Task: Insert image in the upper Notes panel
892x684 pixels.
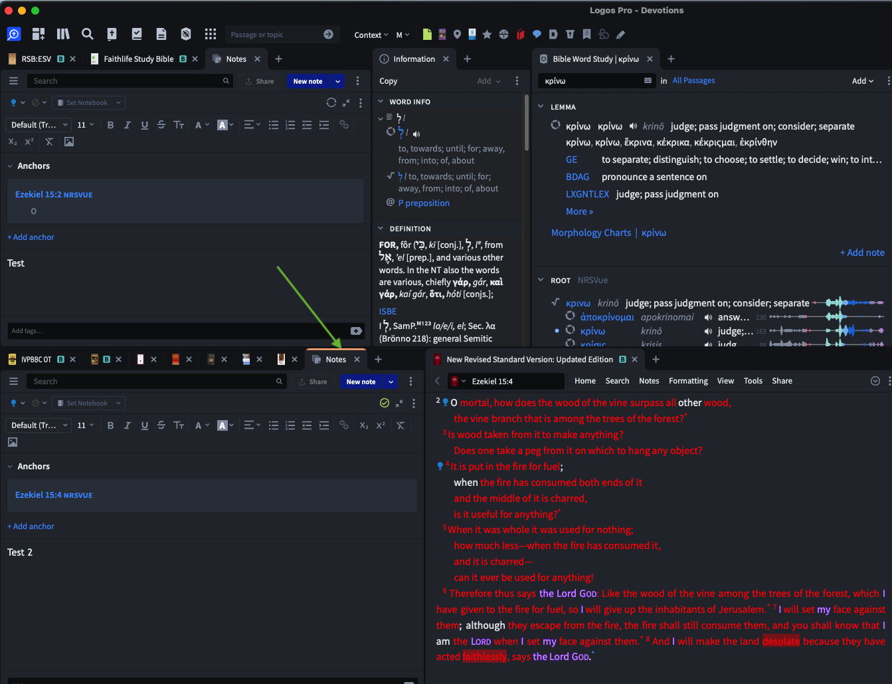Action: pos(69,142)
